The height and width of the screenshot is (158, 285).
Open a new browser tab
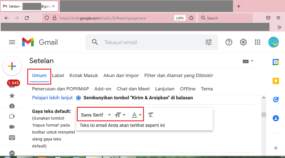coord(239,6)
